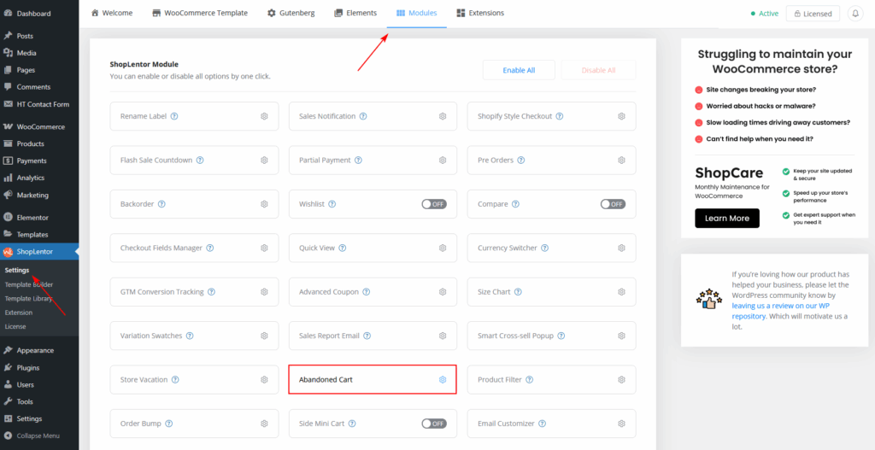Open Analytics in the sidebar
Image resolution: width=875 pixels, height=450 pixels.
[x=39, y=178]
